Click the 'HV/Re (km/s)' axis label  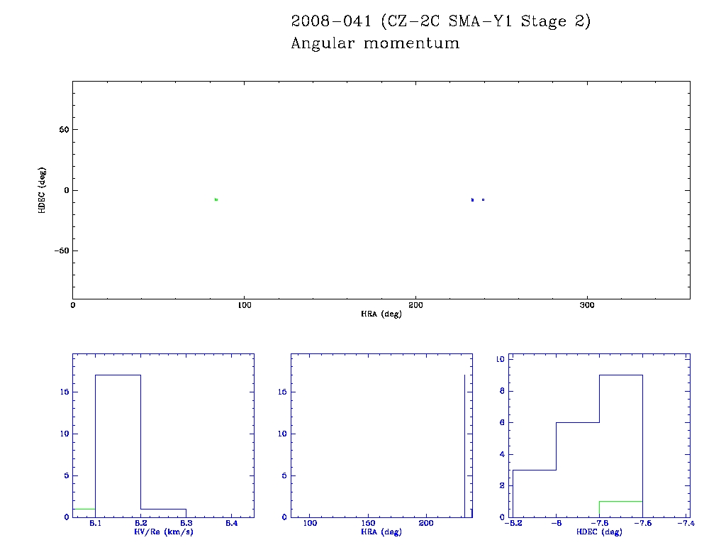(x=162, y=532)
